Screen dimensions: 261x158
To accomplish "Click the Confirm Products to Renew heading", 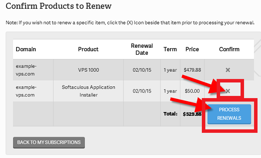I will coord(59,6).
